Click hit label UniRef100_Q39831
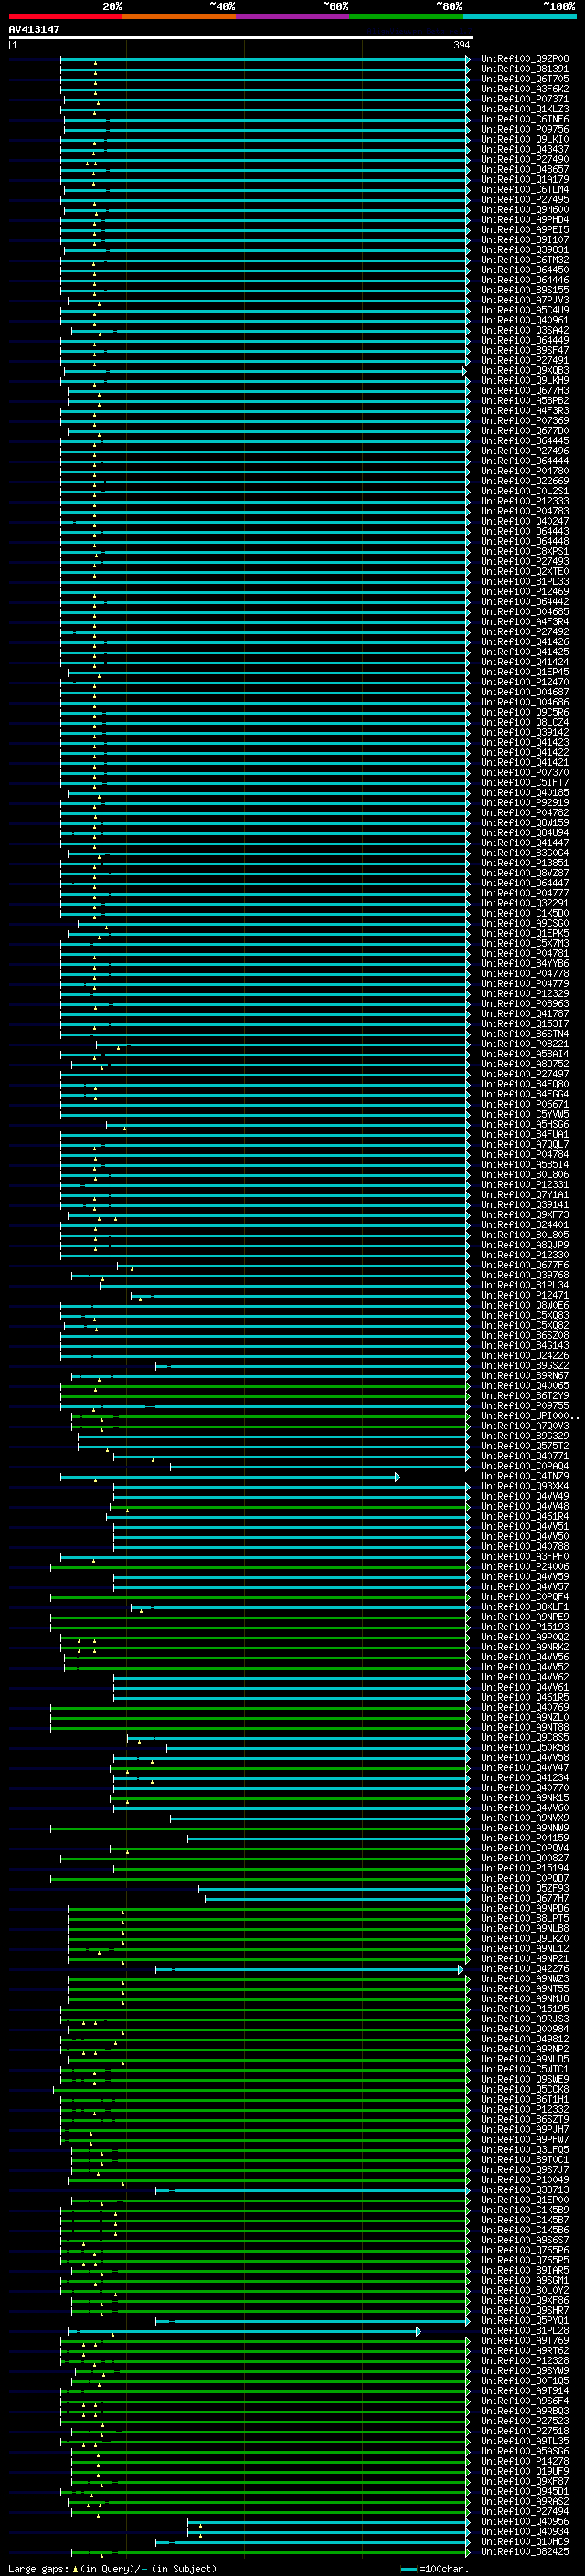This screenshot has width=585, height=2576. 524,250
